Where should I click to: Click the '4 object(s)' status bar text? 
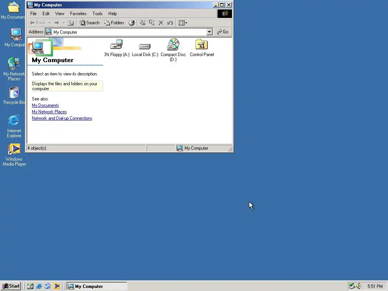pos(37,148)
